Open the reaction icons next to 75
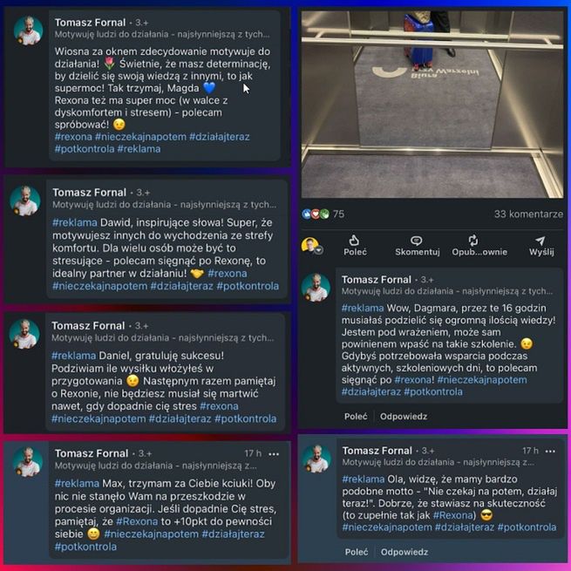 pyautogui.click(x=316, y=214)
